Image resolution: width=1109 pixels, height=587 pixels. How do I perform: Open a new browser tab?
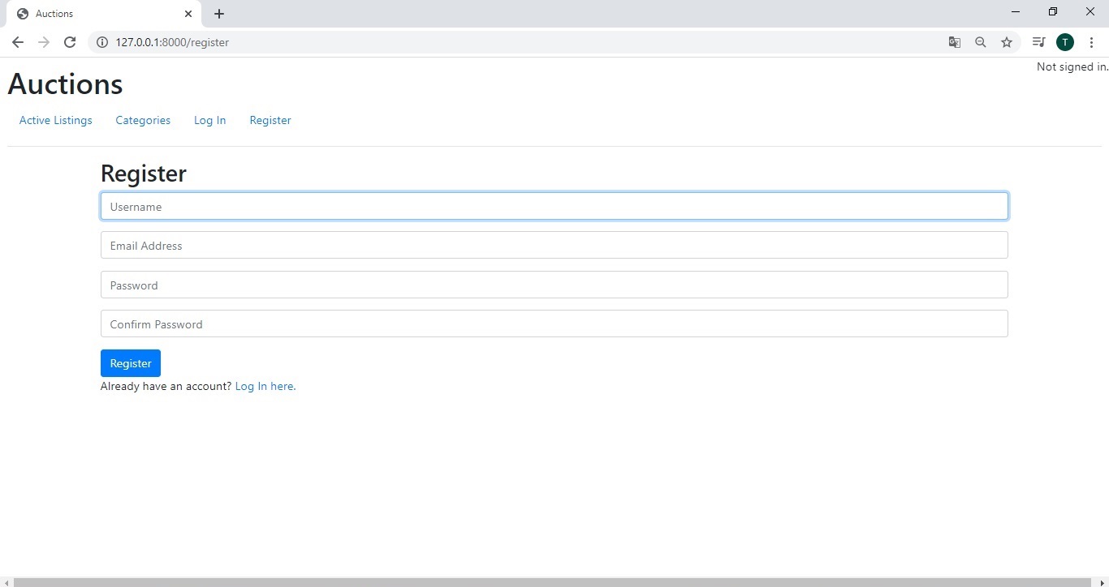click(x=219, y=14)
